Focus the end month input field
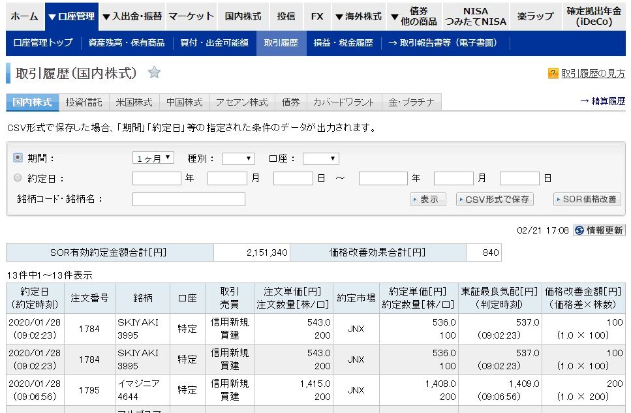The height and width of the screenshot is (413, 631). point(454,178)
